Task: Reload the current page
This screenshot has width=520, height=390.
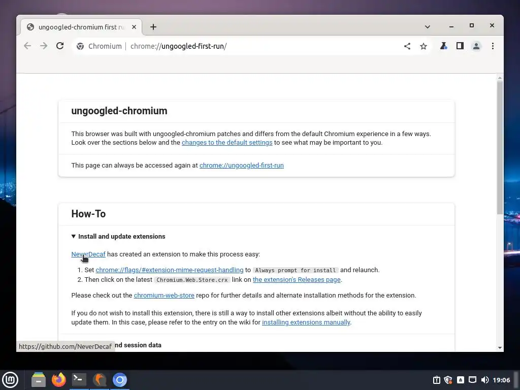Action: coord(60,46)
